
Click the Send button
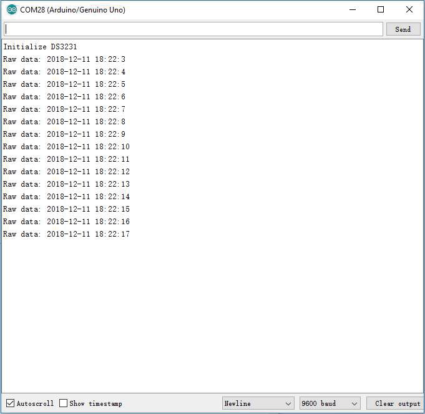[x=403, y=29]
